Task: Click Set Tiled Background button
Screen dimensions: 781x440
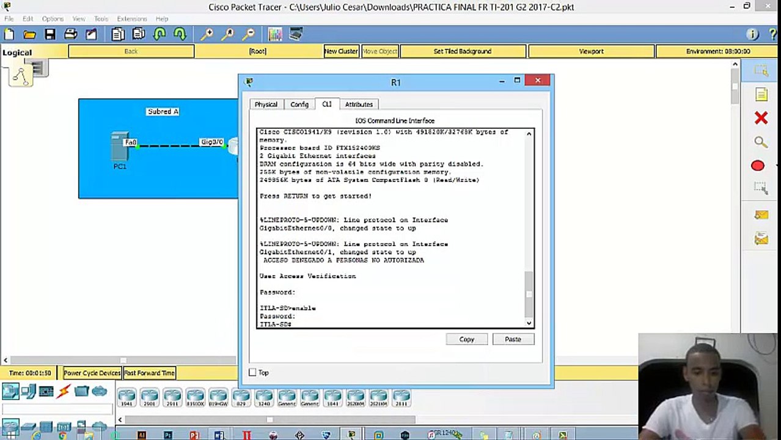Action: [x=463, y=51]
